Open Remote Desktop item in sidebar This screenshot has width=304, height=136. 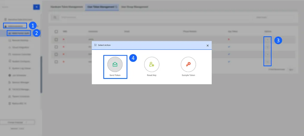click(x=19, y=40)
